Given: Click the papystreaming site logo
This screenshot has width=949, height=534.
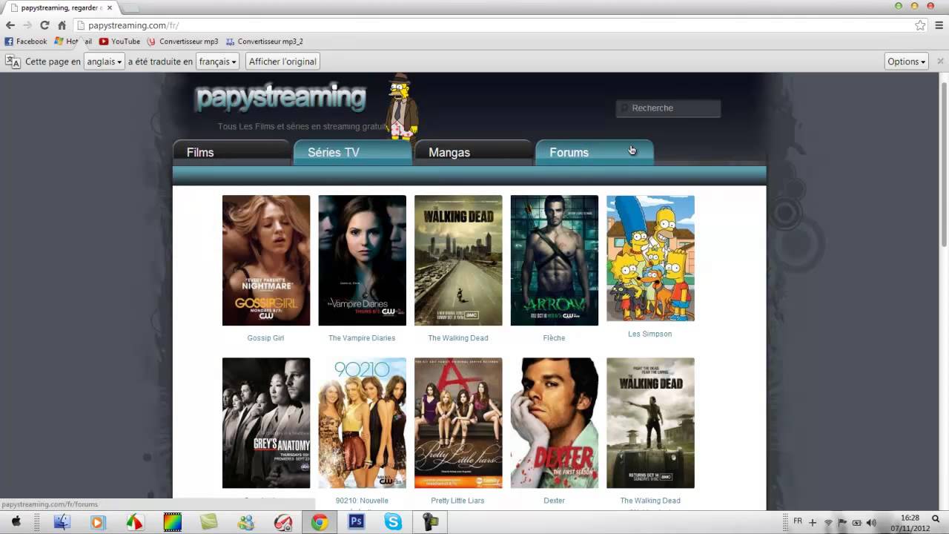Looking at the screenshot, I should pos(280,98).
